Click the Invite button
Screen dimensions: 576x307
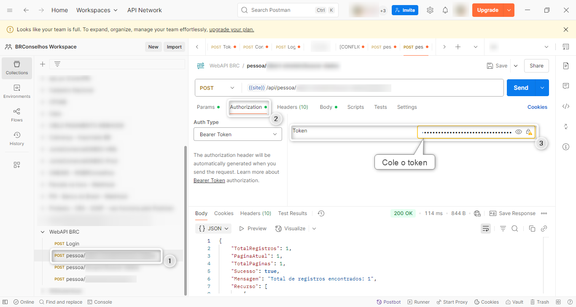(x=405, y=10)
